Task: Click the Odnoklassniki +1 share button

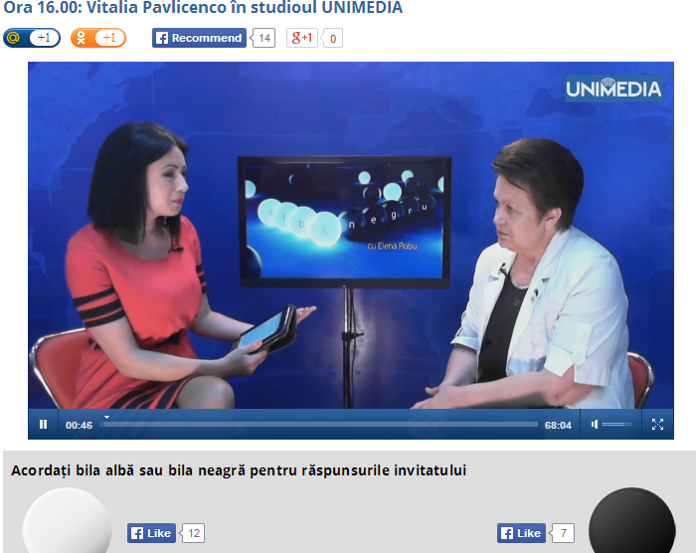Action: point(98,38)
